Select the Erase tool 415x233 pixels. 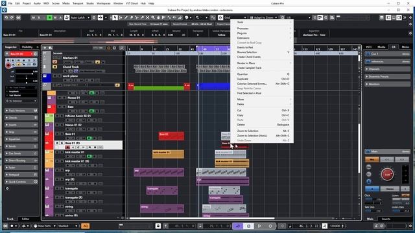click(131, 17)
